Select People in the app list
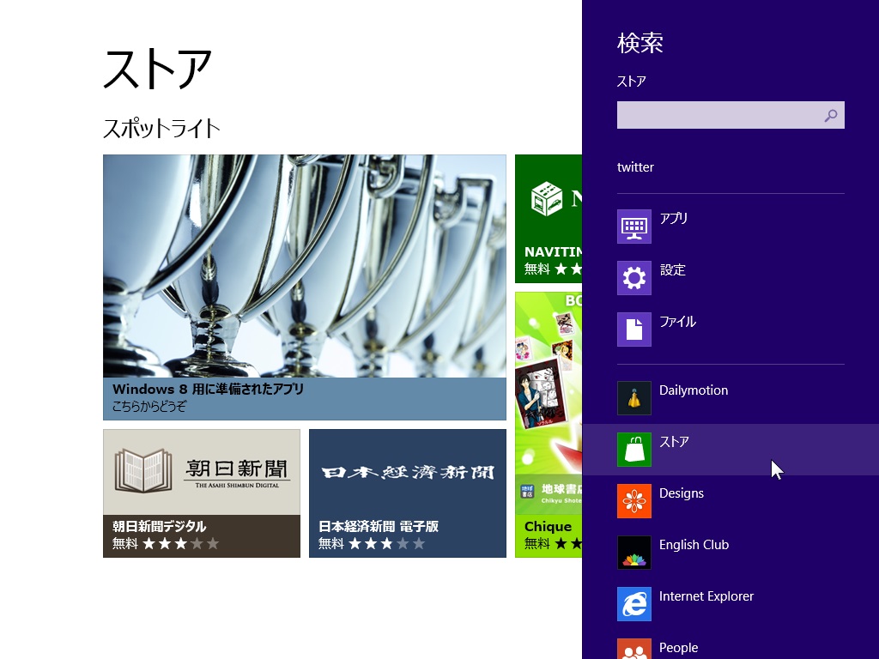This screenshot has width=879, height=659. pos(678,648)
